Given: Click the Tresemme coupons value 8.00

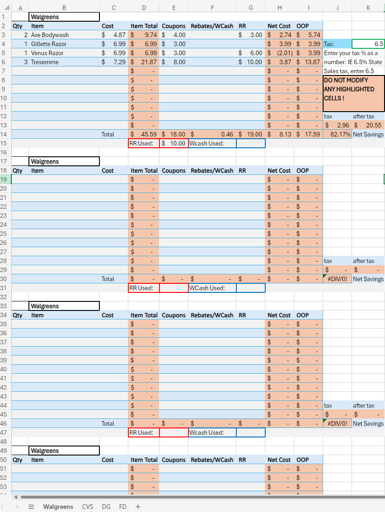Looking at the screenshot, I should tap(174, 62).
